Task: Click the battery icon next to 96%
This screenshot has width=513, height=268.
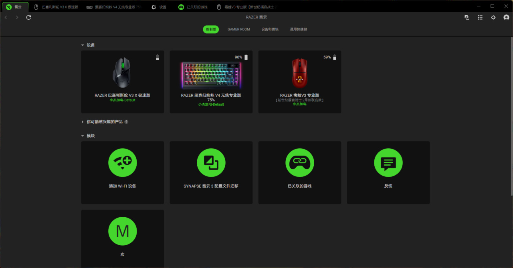Action: tap(246, 57)
